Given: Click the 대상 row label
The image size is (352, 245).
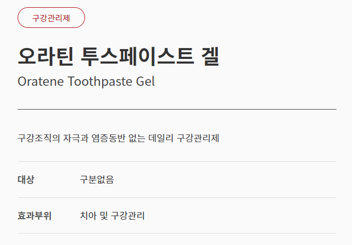Looking at the screenshot, I should point(26,180).
